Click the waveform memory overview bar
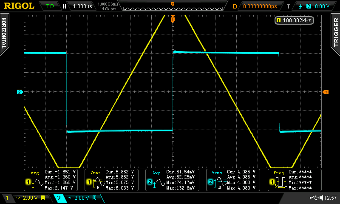340x204 pixels. (x=172, y=6)
